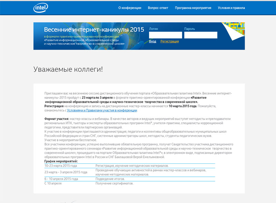The width and height of the screenshot is (276, 203).
Task: Click «Подведение итогов.» schedule cell
Action: 110,179
